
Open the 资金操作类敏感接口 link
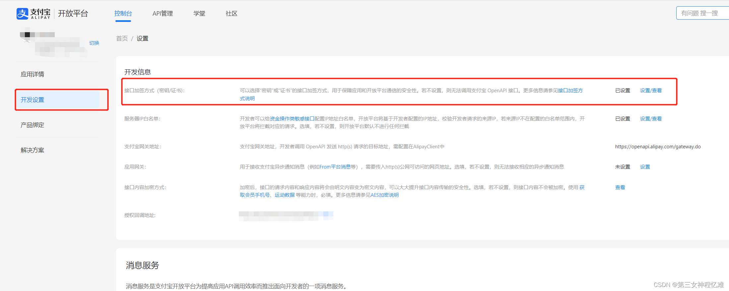pos(292,119)
